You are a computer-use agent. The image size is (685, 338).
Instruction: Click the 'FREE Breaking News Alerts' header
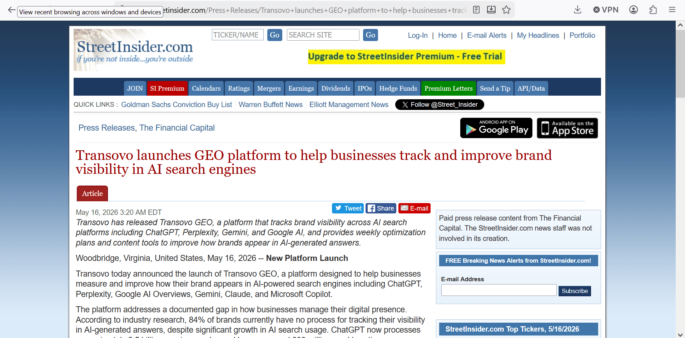[x=518, y=261]
